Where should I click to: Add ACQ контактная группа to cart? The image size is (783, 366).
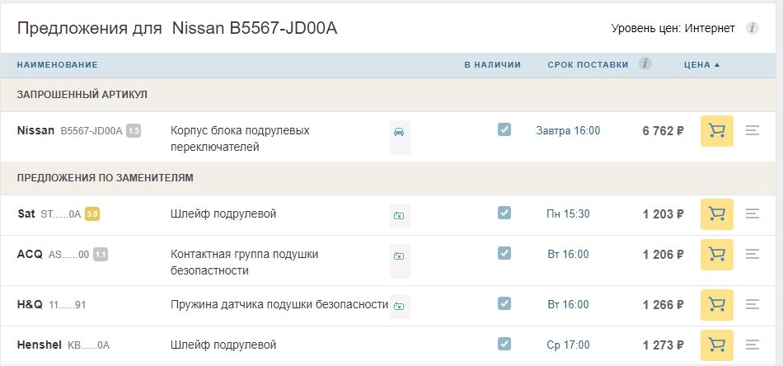click(x=716, y=255)
